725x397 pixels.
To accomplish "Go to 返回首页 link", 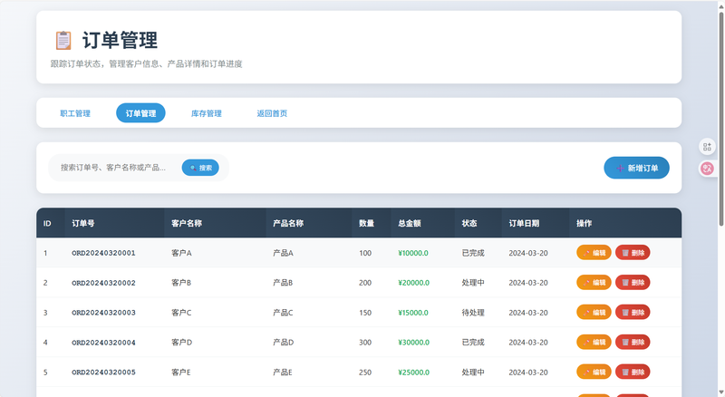I will click(272, 113).
